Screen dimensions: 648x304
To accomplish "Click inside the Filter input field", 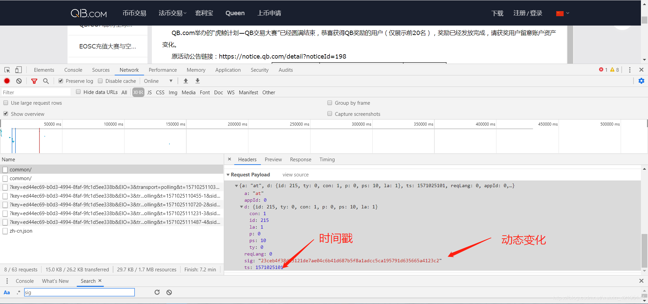I will coord(36,93).
